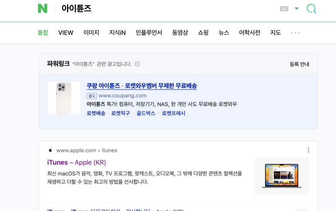Click the 파워링크 ad info icon

137,64
